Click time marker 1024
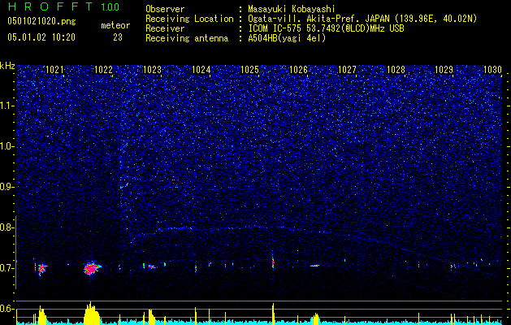Viewport: 511px width, 325px height. [x=201, y=70]
